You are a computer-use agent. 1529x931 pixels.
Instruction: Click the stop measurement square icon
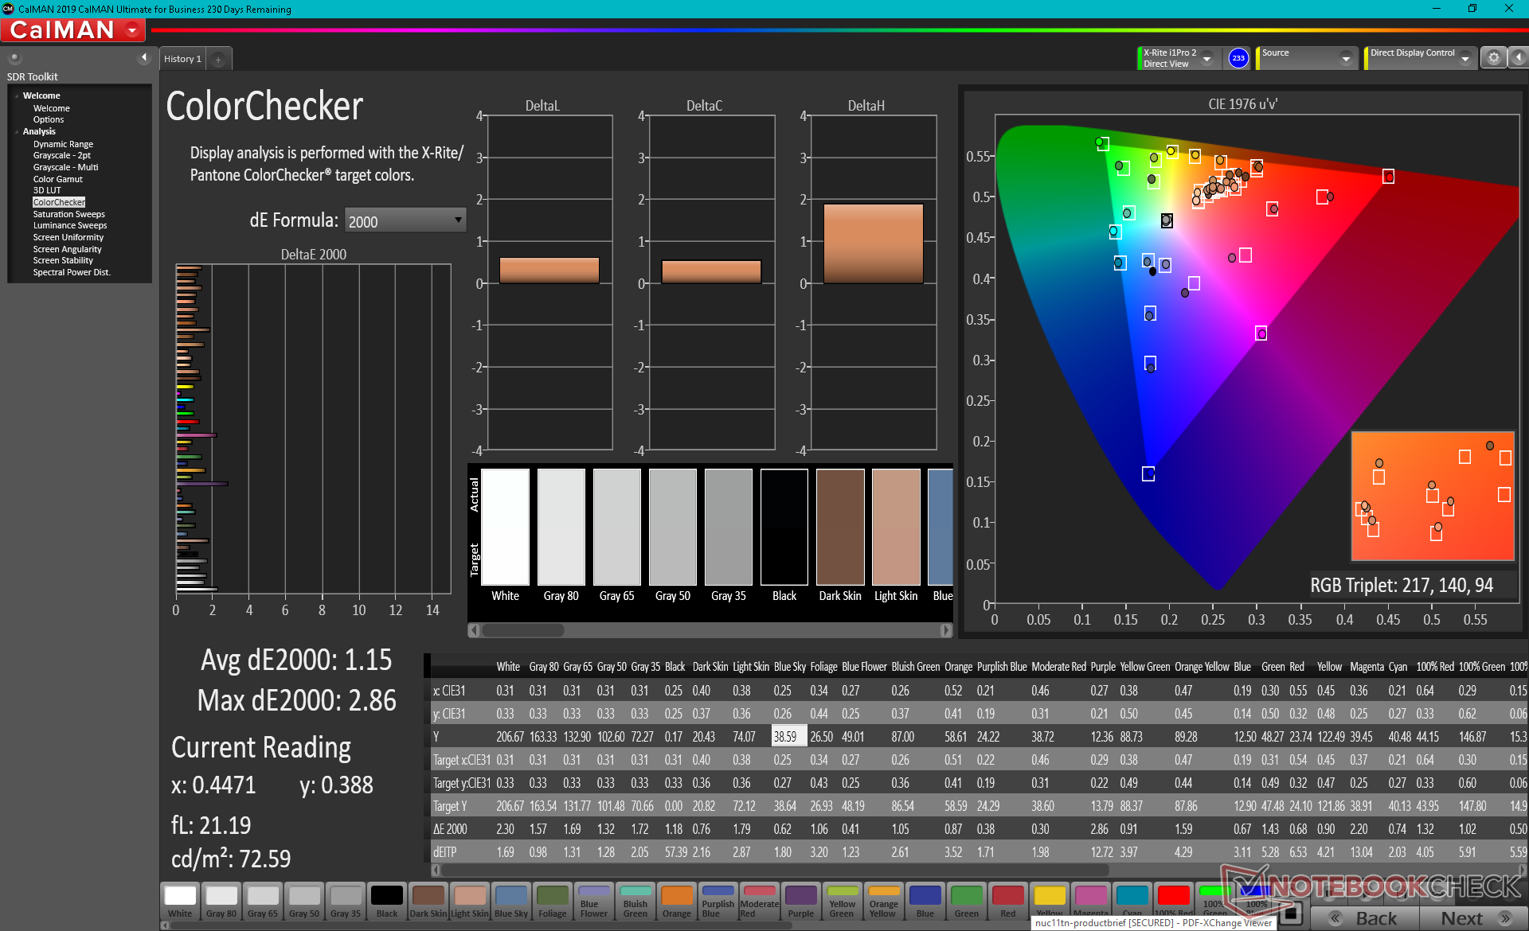click(x=1291, y=913)
